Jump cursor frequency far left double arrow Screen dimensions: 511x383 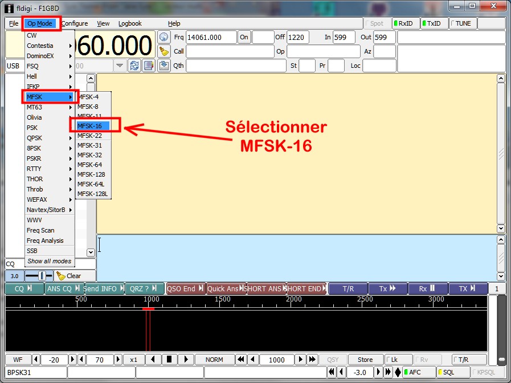pyautogui.click(x=241, y=359)
